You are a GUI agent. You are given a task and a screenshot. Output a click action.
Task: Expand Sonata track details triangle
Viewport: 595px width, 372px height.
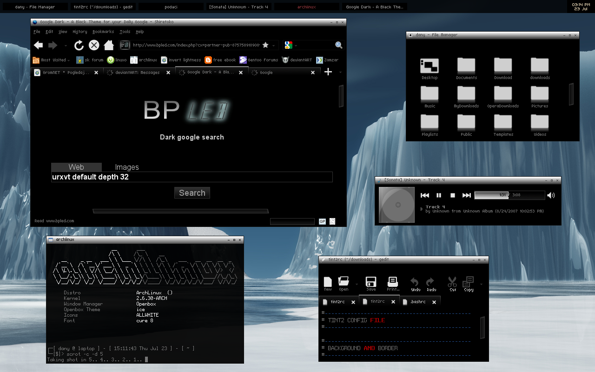tap(422, 209)
